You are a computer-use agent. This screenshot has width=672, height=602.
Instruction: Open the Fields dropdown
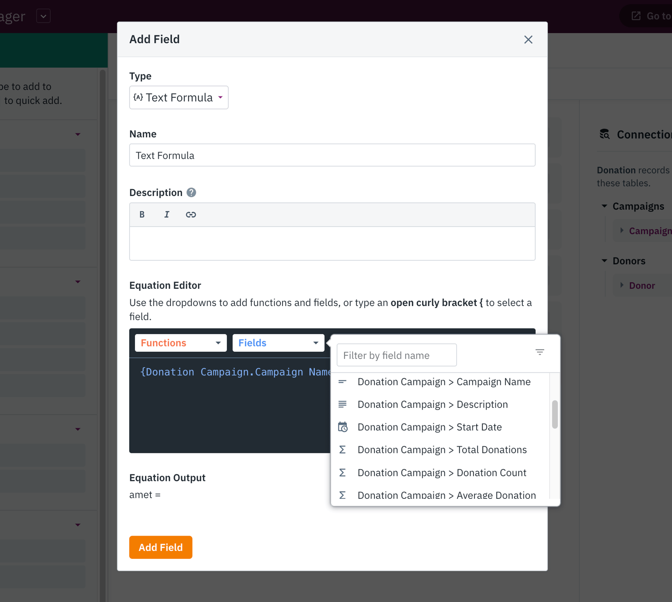coord(278,343)
